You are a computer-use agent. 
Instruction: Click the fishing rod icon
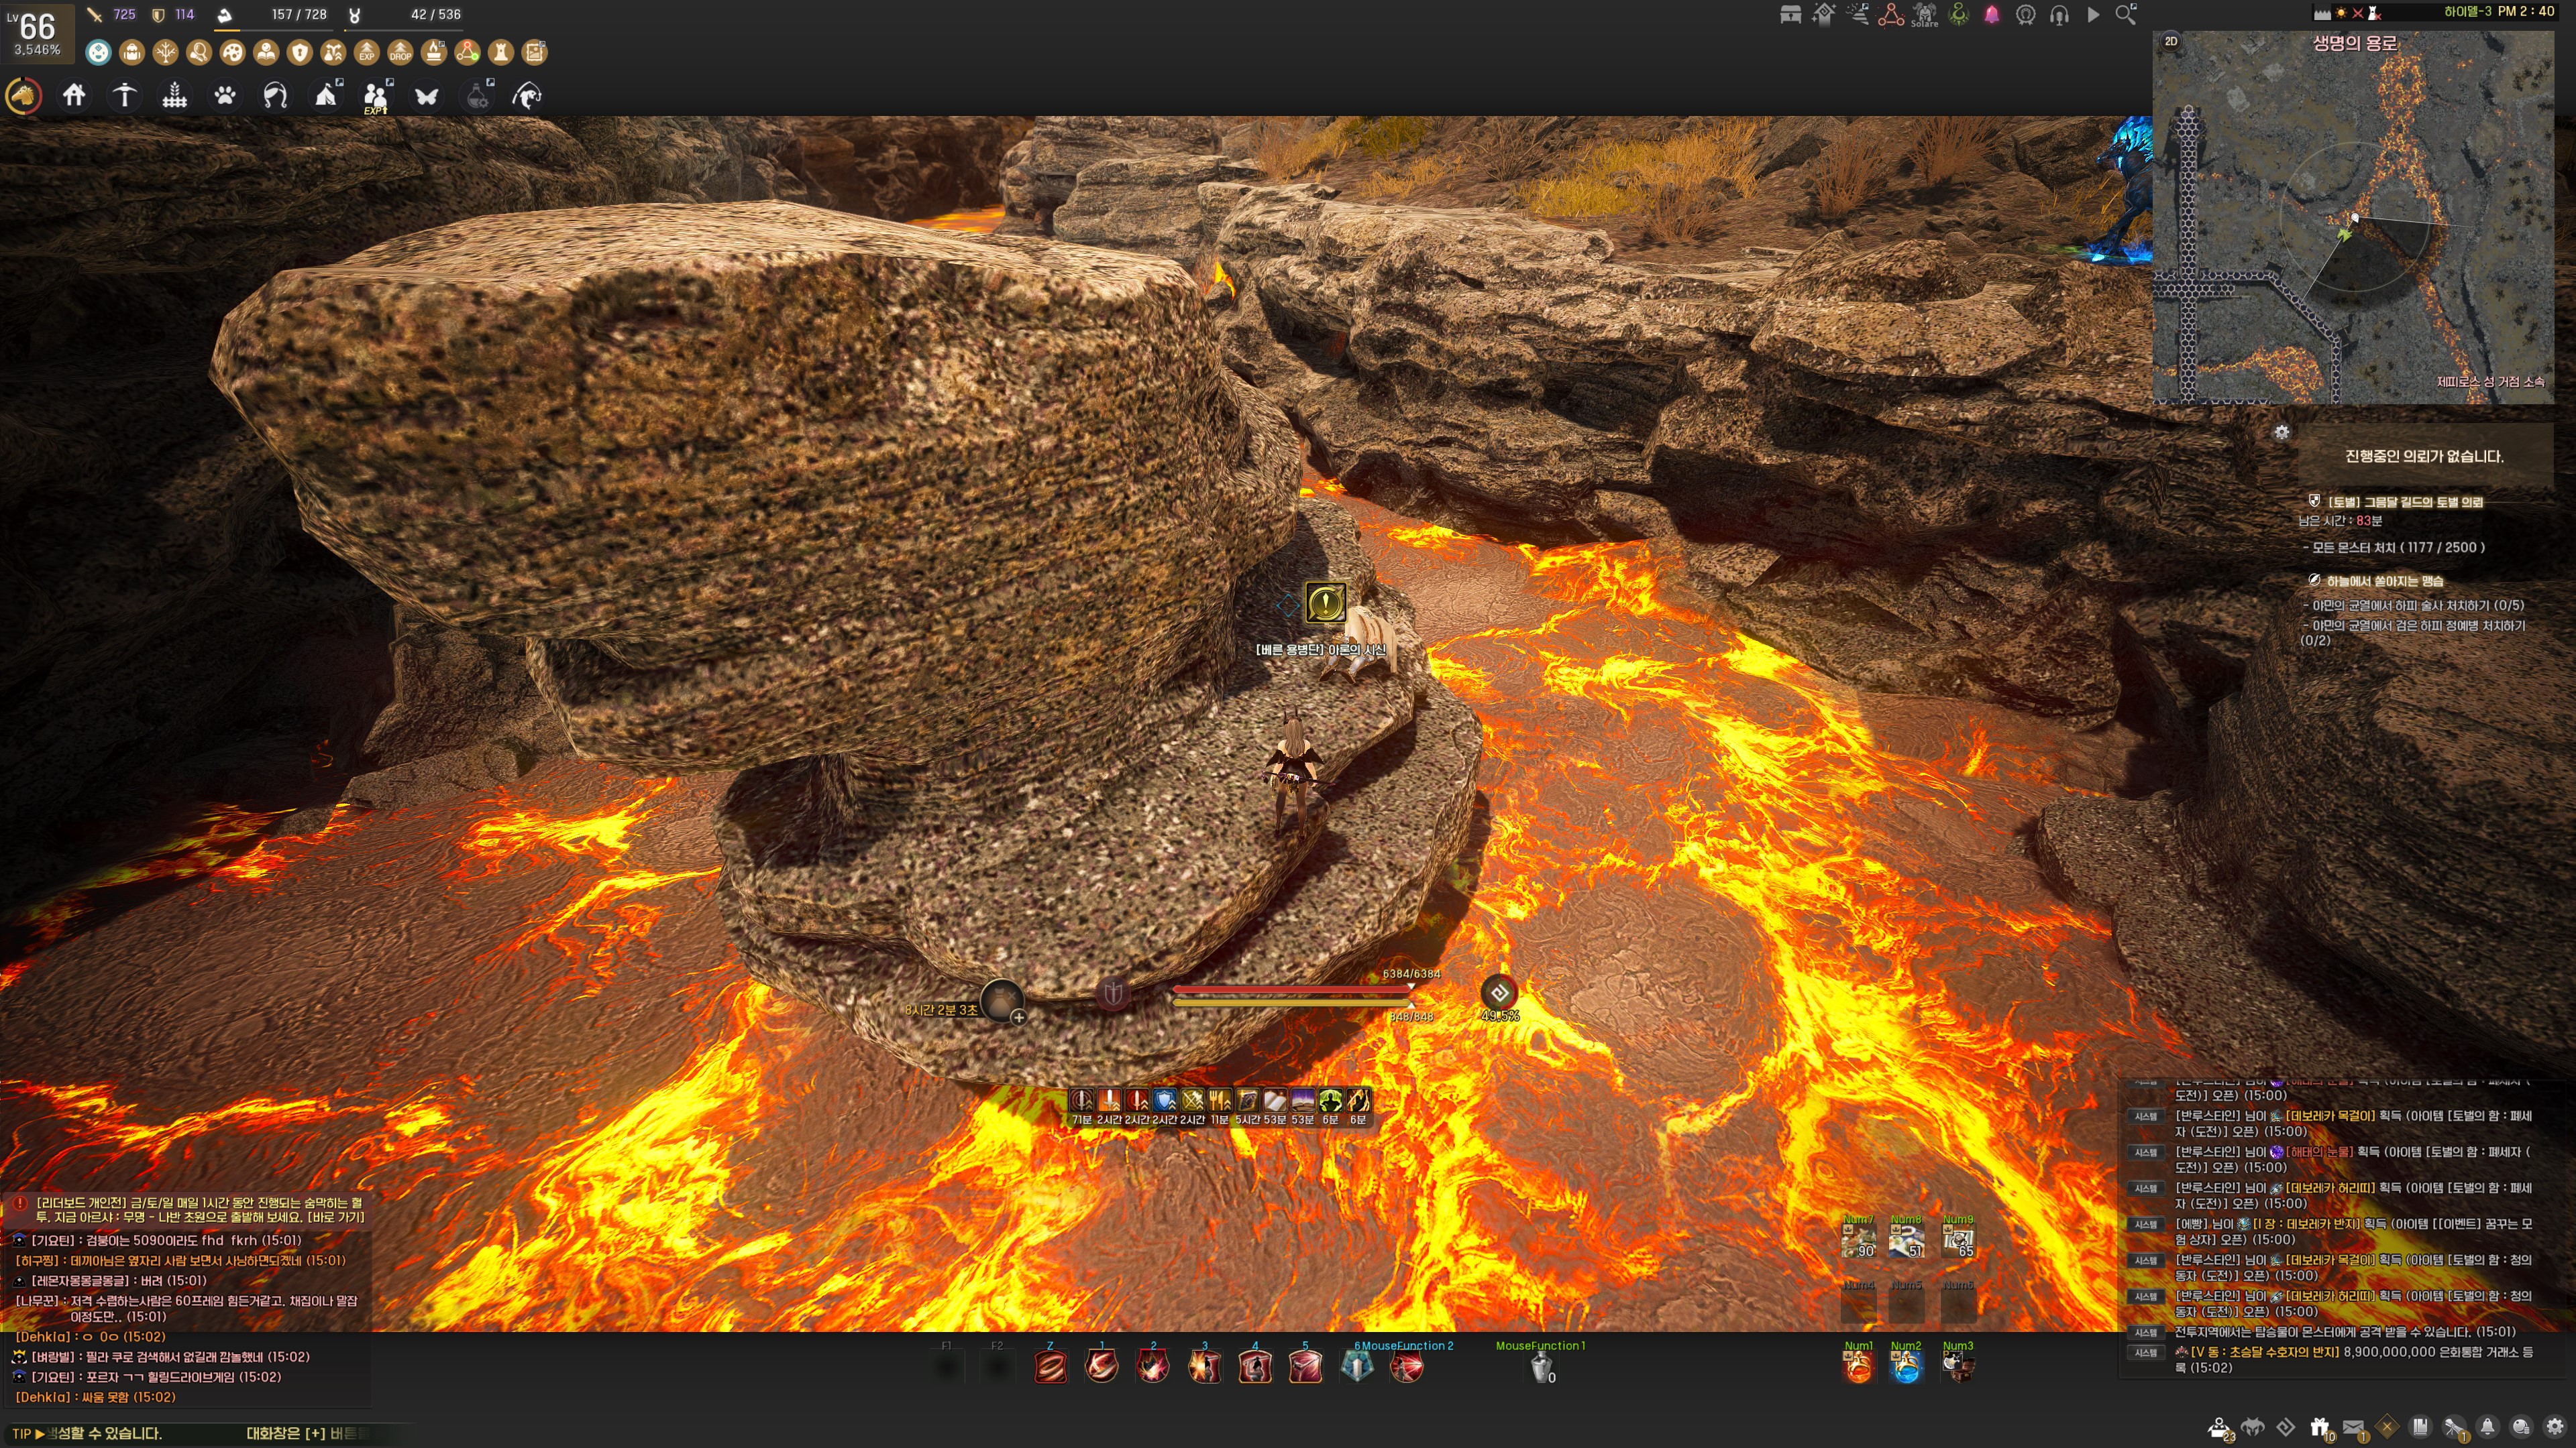coord(527,96)
